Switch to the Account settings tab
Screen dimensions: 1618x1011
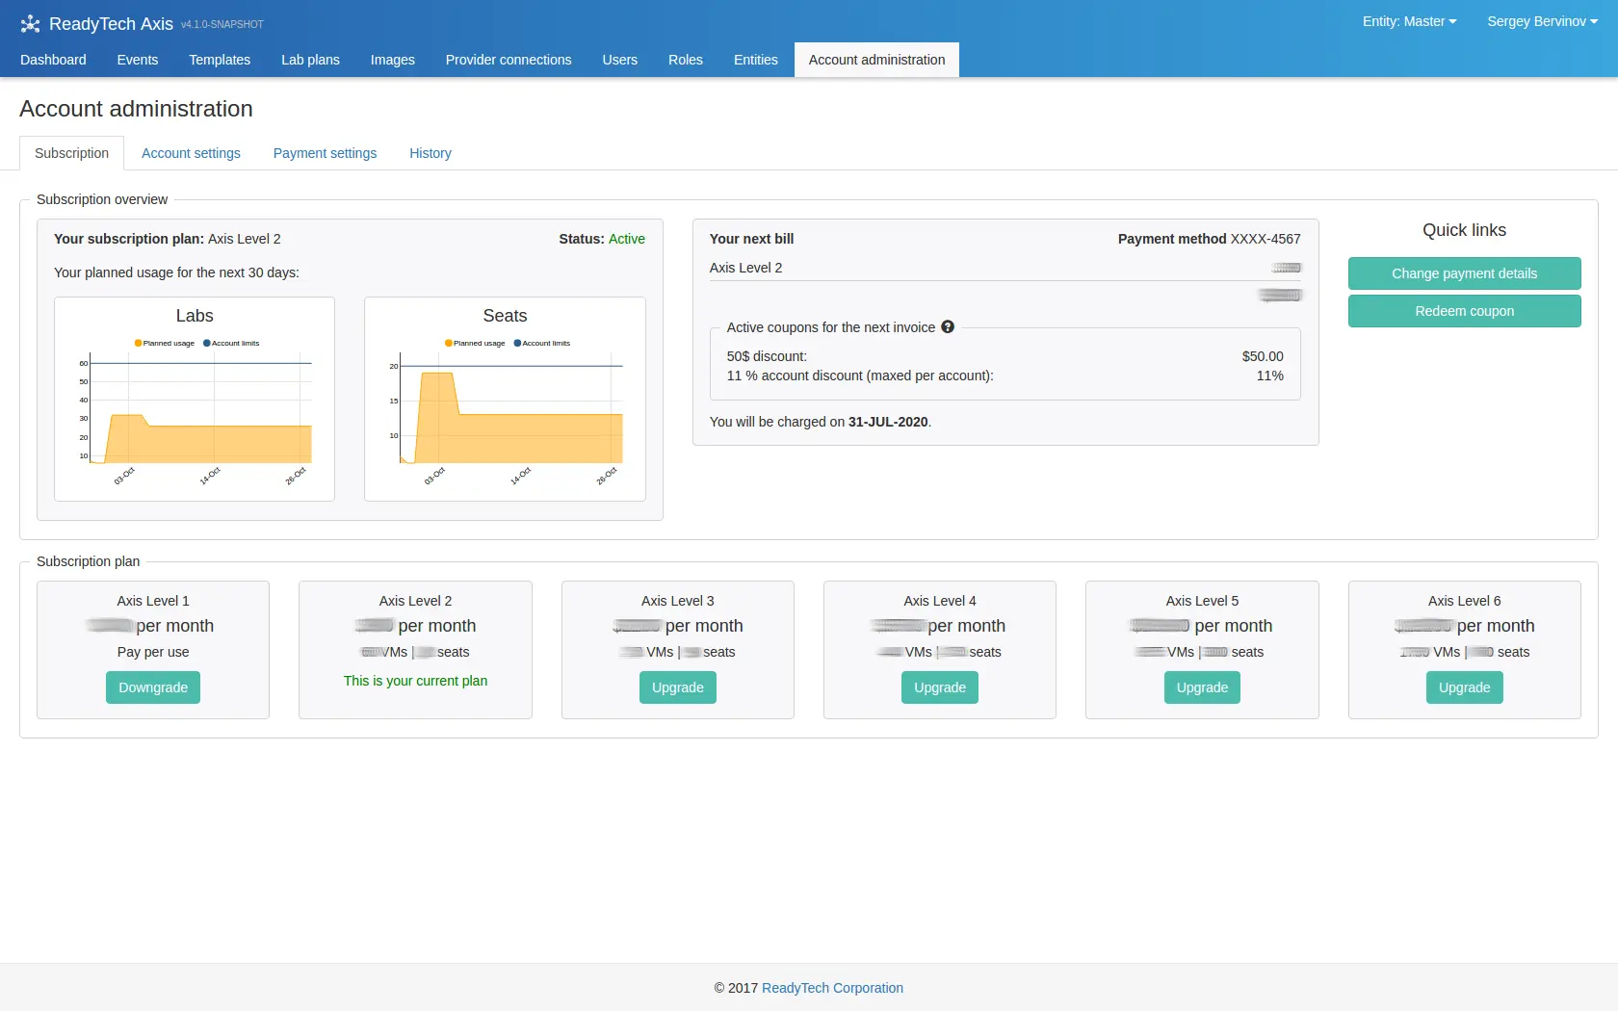[x=191, y=153]
